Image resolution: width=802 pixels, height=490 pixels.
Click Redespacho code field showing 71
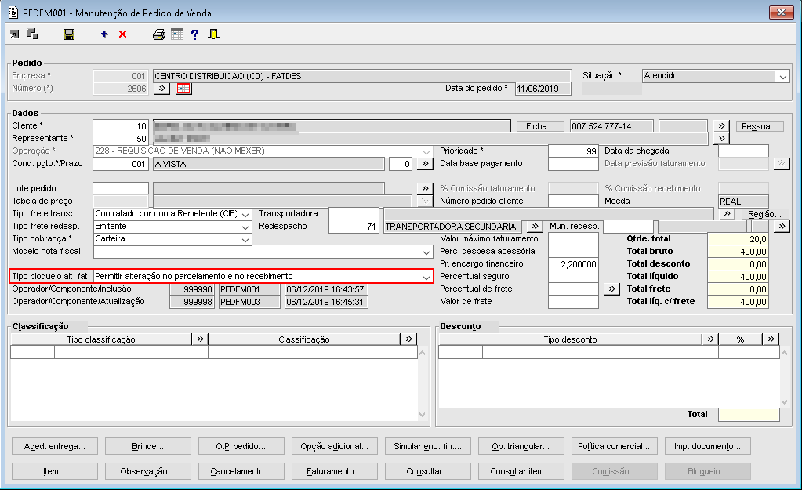tap(354, 227)
